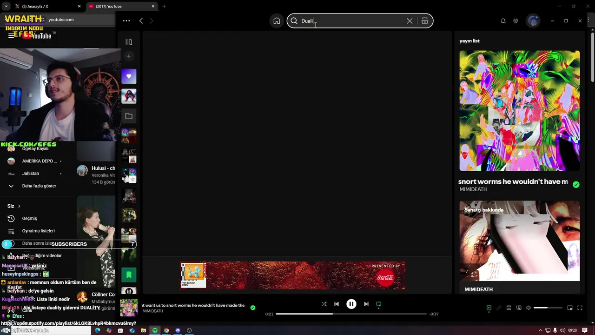595x335 pixels.
Task: Pause the current track
Action: point(351,304)
